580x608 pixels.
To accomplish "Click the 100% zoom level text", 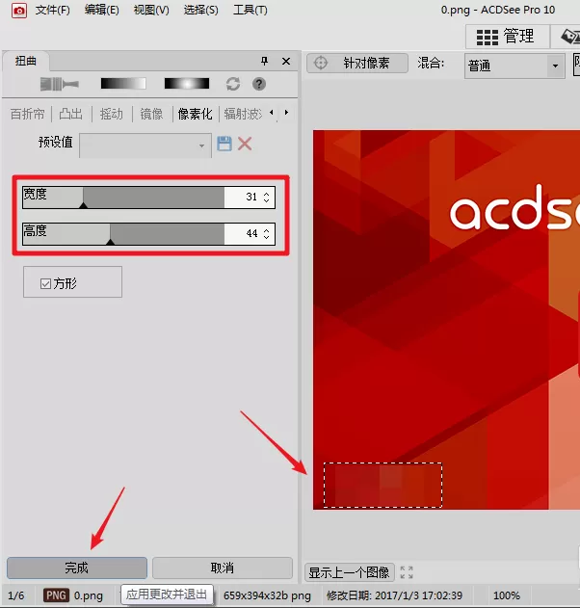I will pos(507,595).
